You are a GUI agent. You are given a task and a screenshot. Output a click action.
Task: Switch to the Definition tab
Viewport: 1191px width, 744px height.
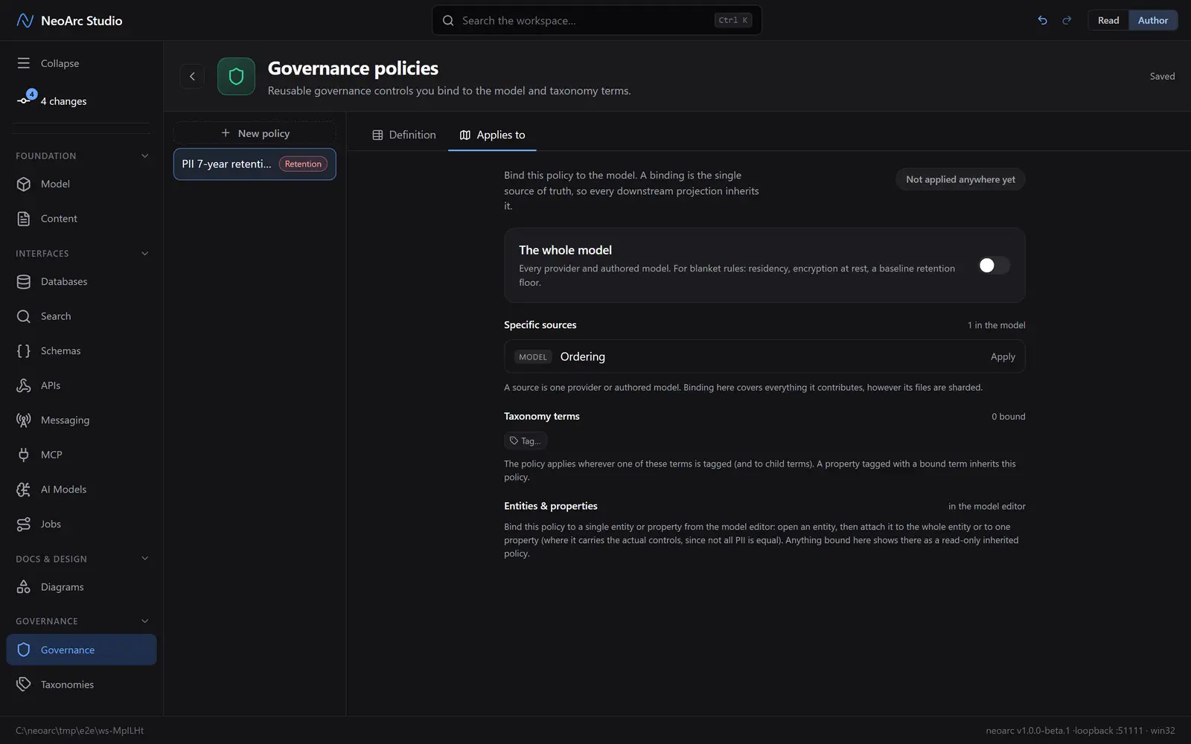coord(404,135)
